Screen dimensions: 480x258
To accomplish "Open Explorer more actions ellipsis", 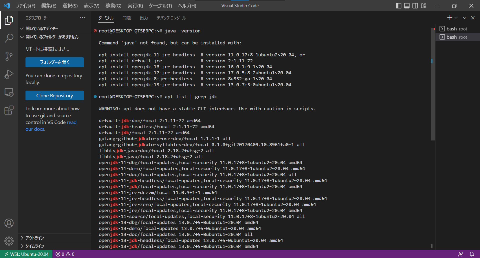I will tap(82, 18).
